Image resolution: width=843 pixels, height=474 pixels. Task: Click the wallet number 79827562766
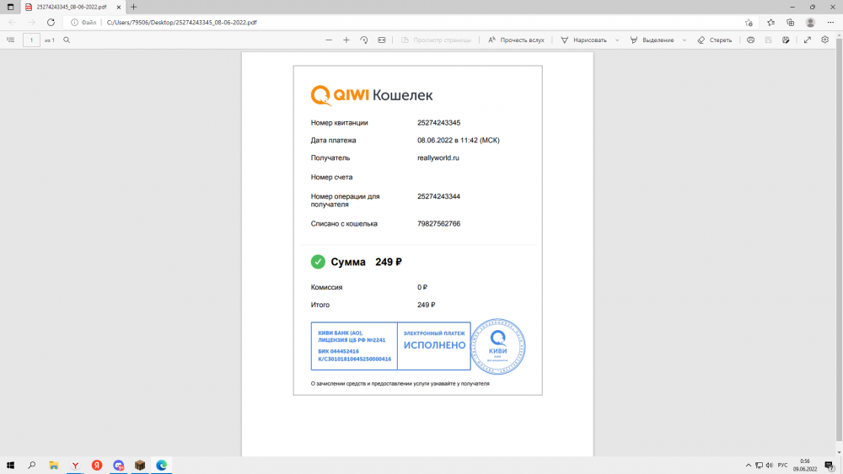(438, 224)
